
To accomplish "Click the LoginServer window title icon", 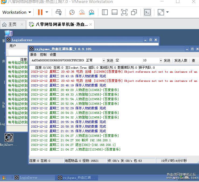I will 9,40.
